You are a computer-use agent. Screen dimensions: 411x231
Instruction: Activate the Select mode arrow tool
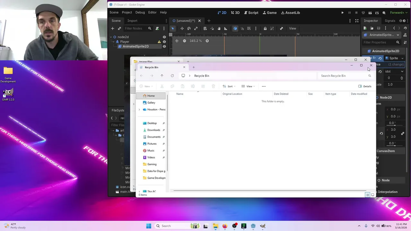pos(172,29)
